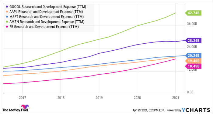Click the 36.00B axis label
The height and width of the screenshot is (114, 213).
click(x=192, y=24)
